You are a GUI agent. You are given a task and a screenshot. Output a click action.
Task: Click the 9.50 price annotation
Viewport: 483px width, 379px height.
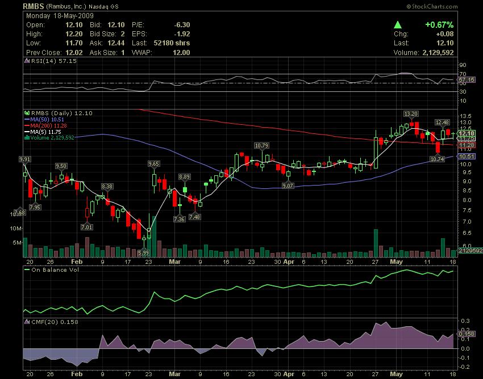[61, 166]
